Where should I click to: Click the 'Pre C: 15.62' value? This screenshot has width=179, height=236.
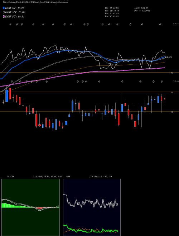click(x=112, y=16)
